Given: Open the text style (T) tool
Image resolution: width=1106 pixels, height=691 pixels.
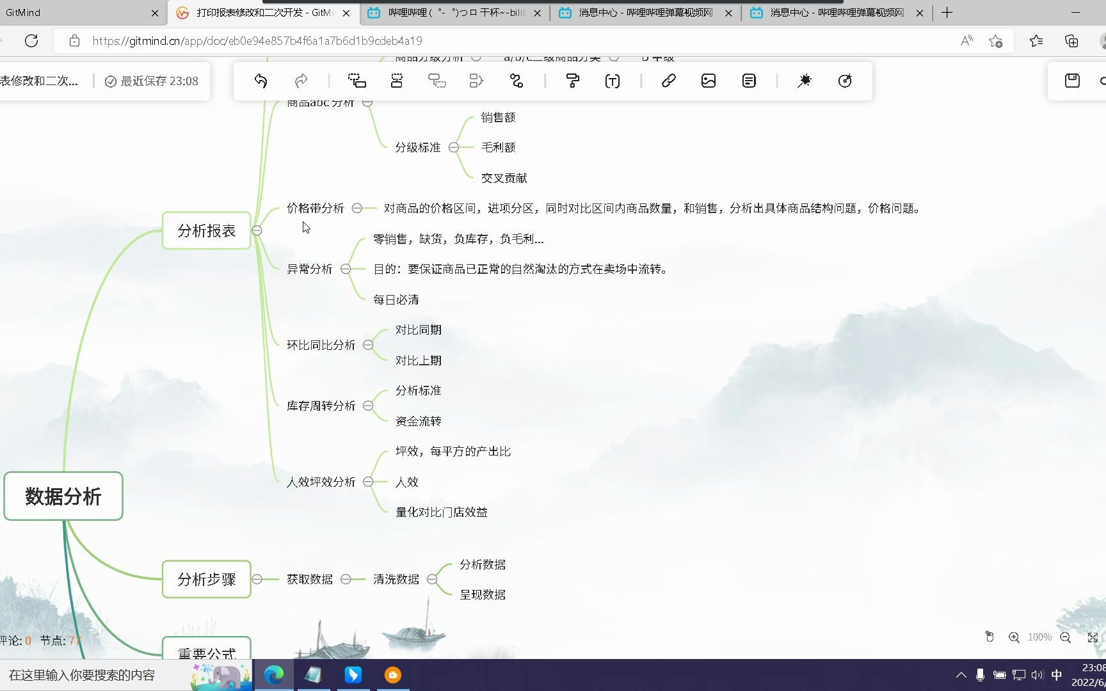Looking at the screenshot, I should (612, 81).
